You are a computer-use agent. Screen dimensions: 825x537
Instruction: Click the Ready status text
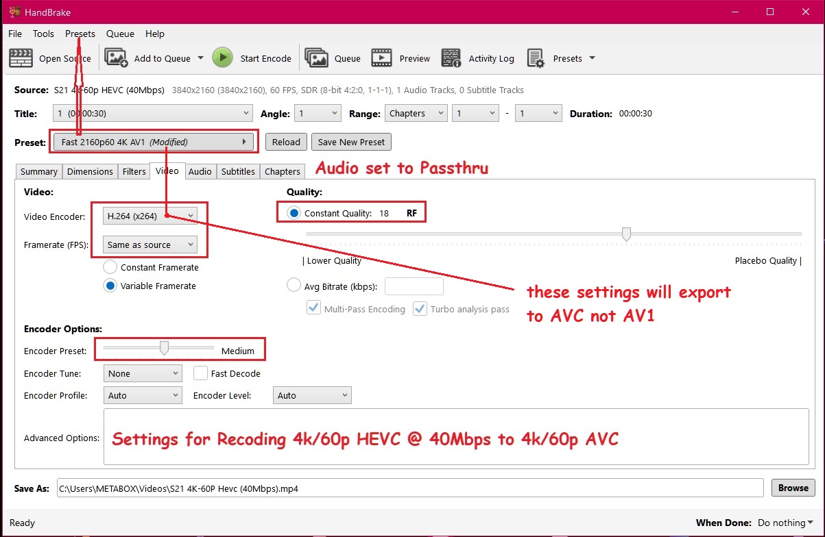tap(23, 523)
